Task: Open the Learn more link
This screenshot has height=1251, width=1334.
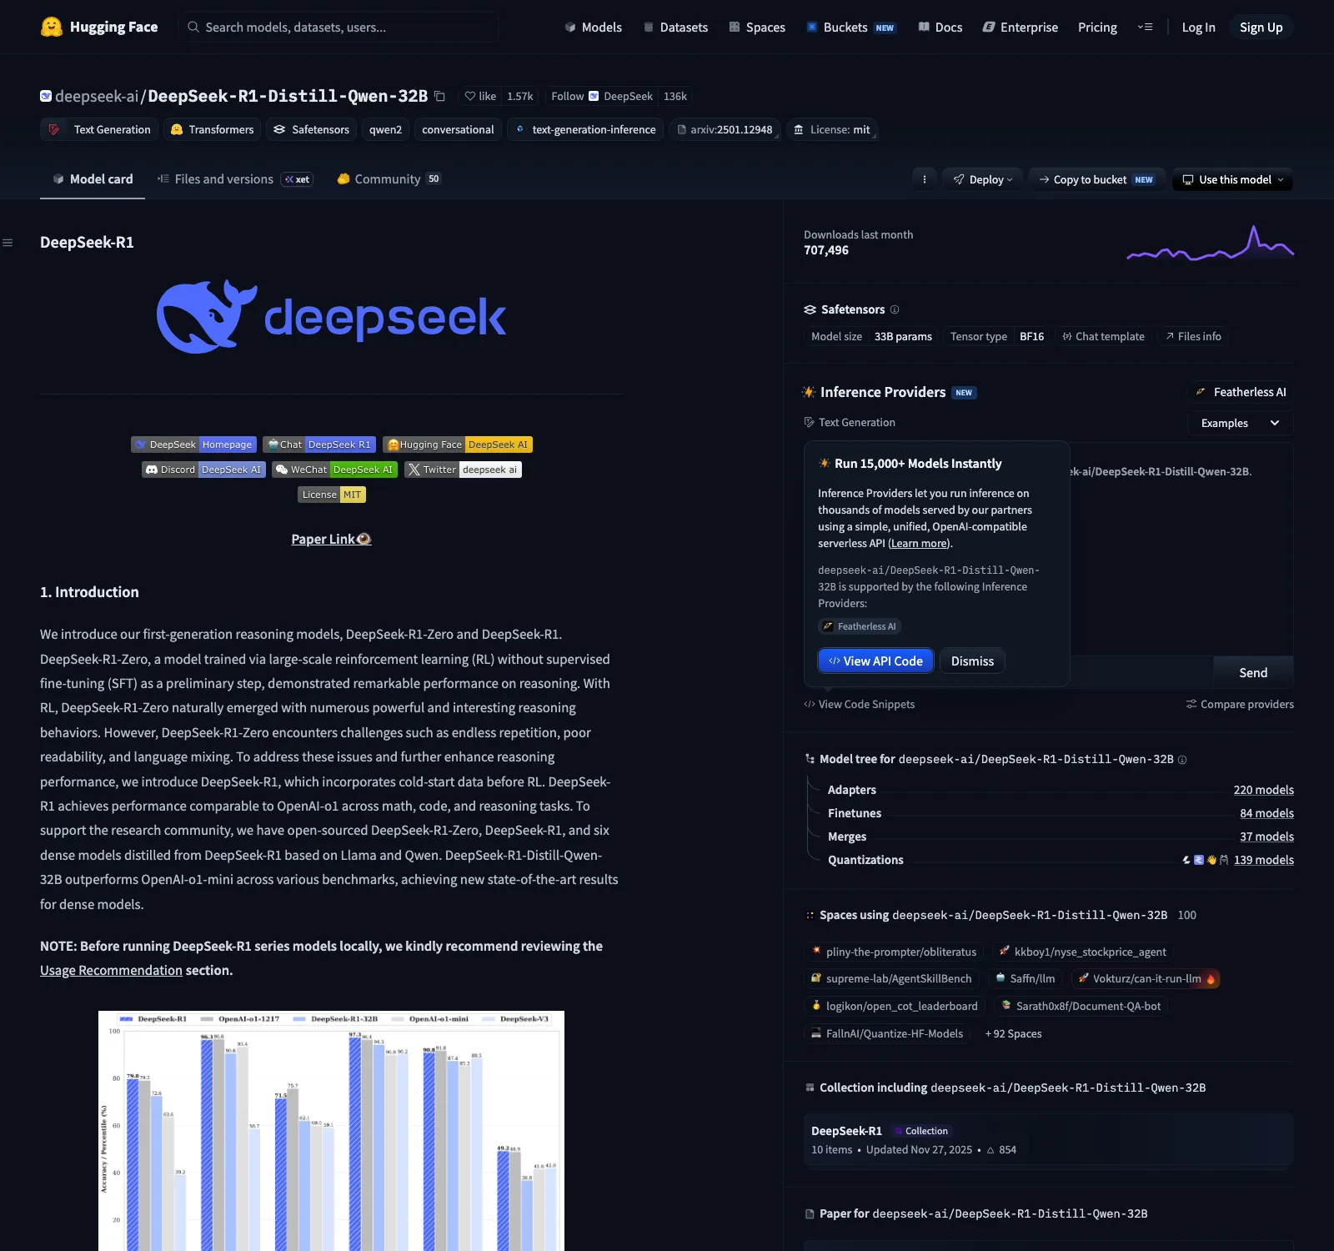Action: (x=919, y=543)
